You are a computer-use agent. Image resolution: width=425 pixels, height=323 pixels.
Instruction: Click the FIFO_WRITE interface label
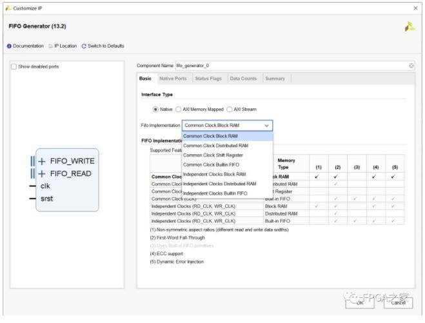[x=72, y=161]
